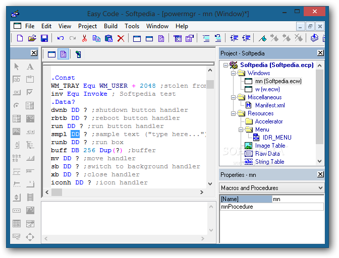Collapse the Softpedia project root node
The width and height of the screenshot is (339, 258).
(225, 65)
